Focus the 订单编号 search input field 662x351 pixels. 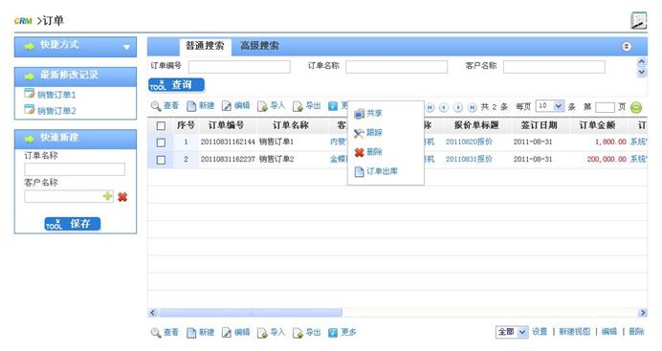pyautogui.click(x=239, y=67)
